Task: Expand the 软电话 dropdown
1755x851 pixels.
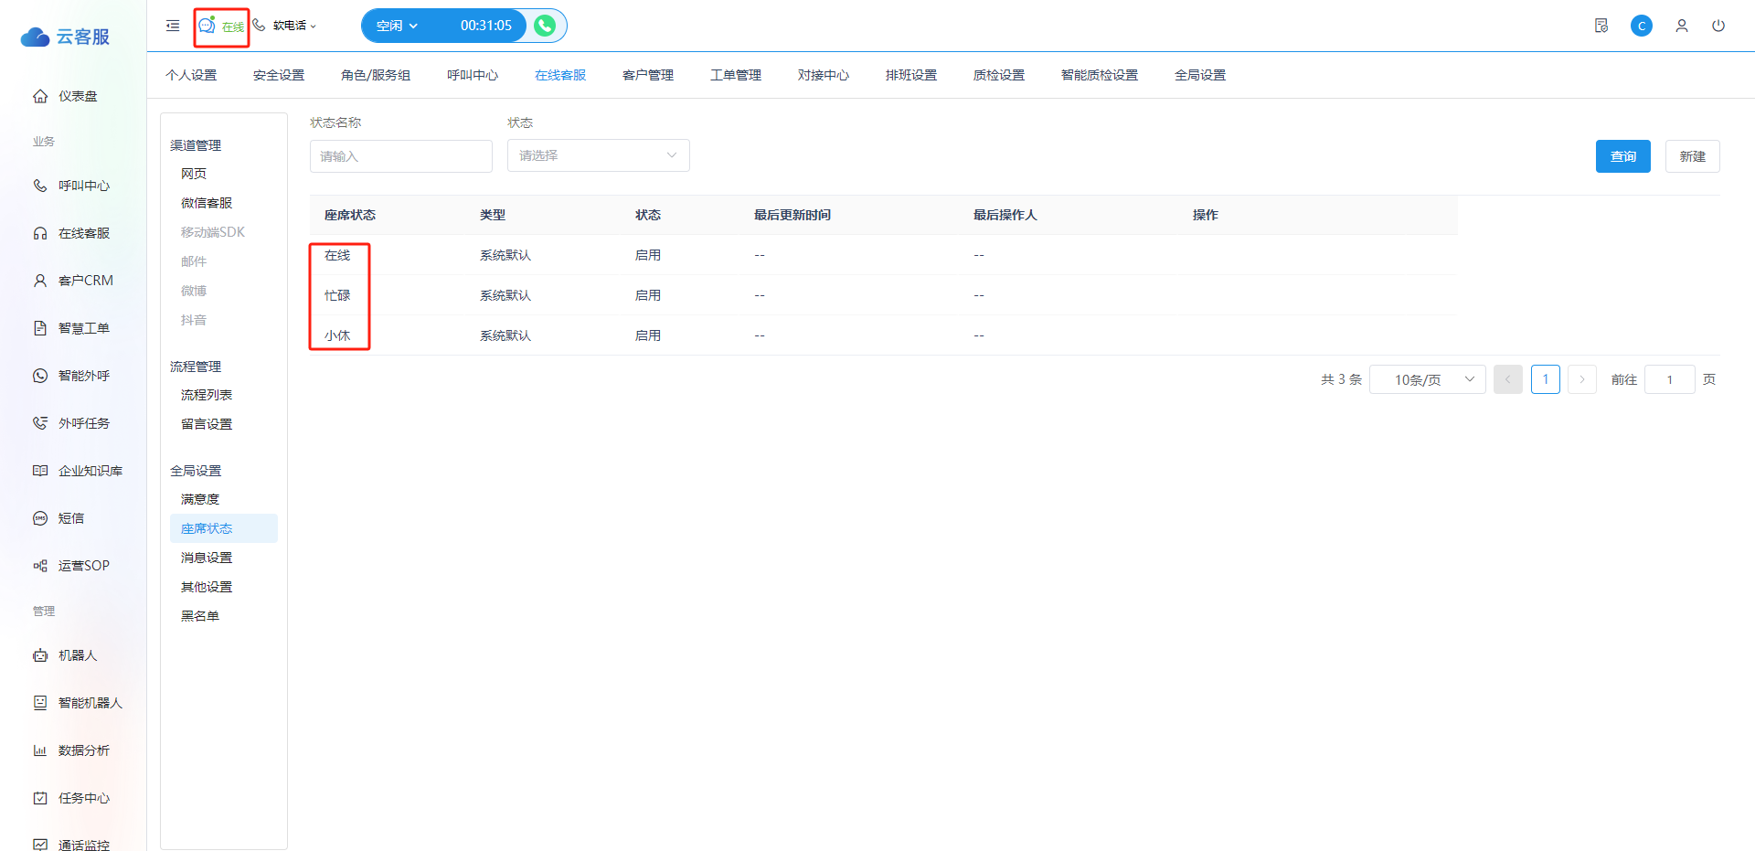Action: (x=294, y=26)
